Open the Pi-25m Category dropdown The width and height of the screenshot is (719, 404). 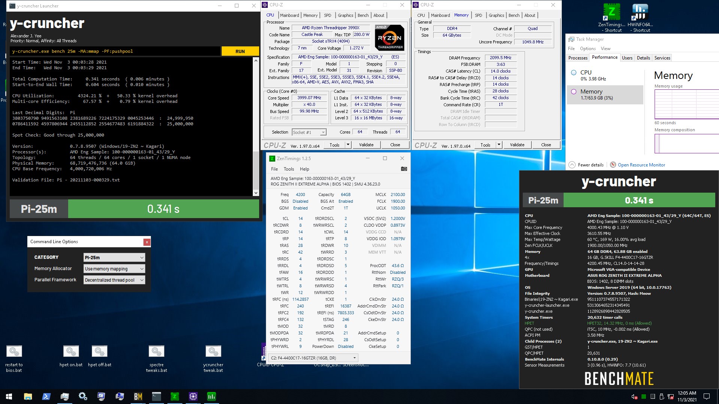114,257
